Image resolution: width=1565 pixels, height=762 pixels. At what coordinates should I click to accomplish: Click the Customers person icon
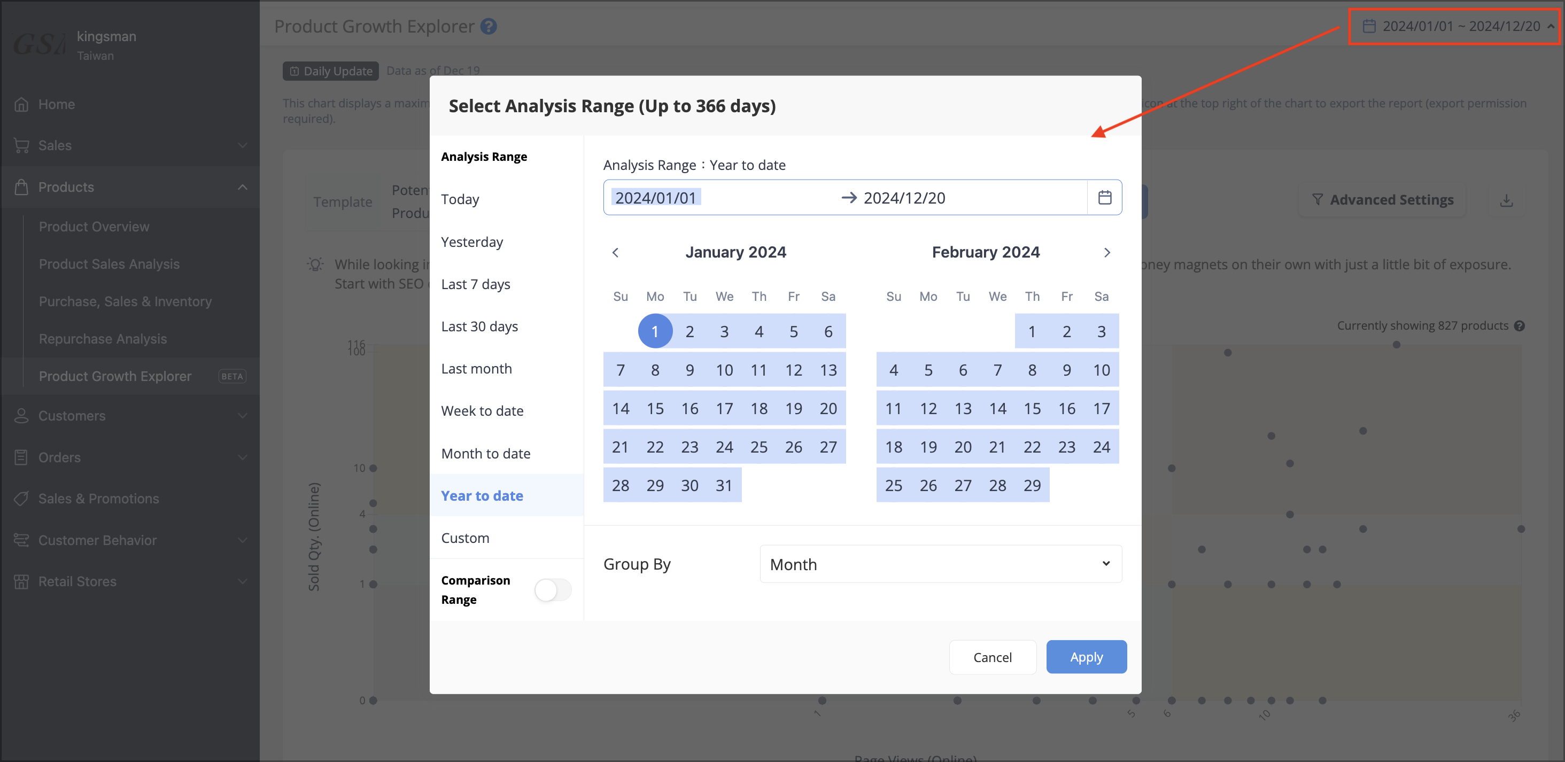point(21,416)
